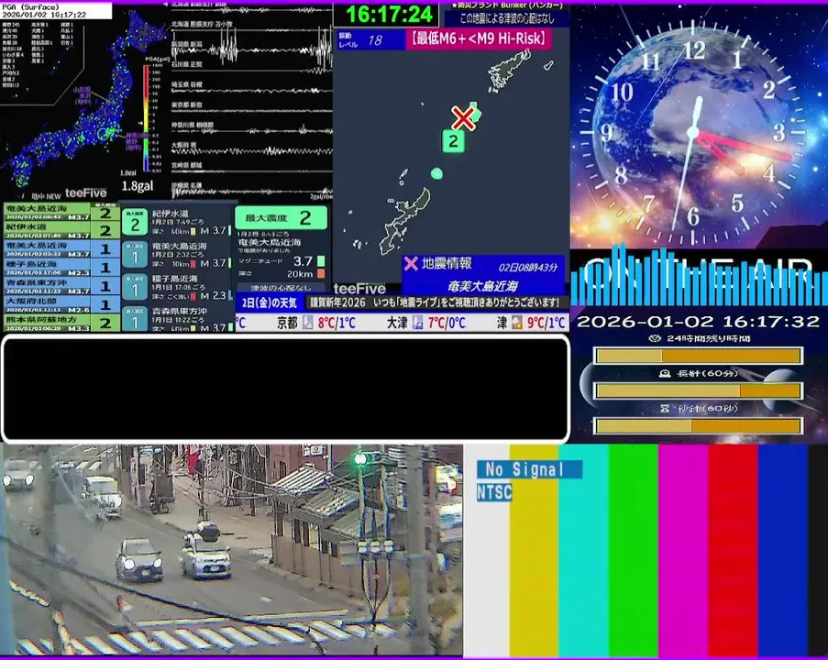Click the 東京都 新宿 seismograph trace label
The image size is (828, 660).
pos(187,104)
